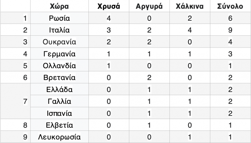Click the Αργυρά column header
Screen dimensions: 251x143
coord(149,6)
